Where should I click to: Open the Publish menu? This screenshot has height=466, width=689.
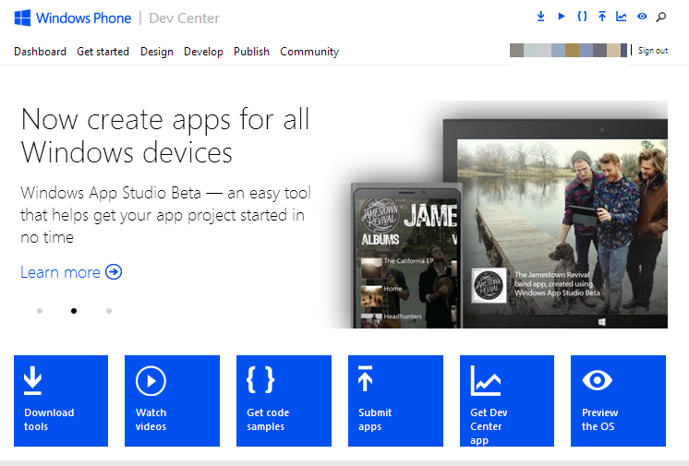251,52
